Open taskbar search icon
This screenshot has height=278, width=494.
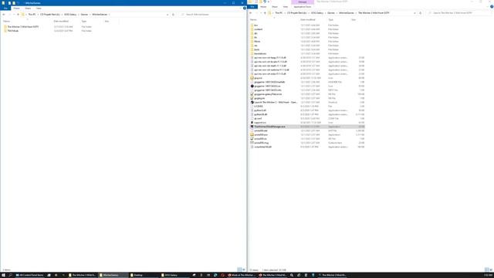tap(10, 275)
